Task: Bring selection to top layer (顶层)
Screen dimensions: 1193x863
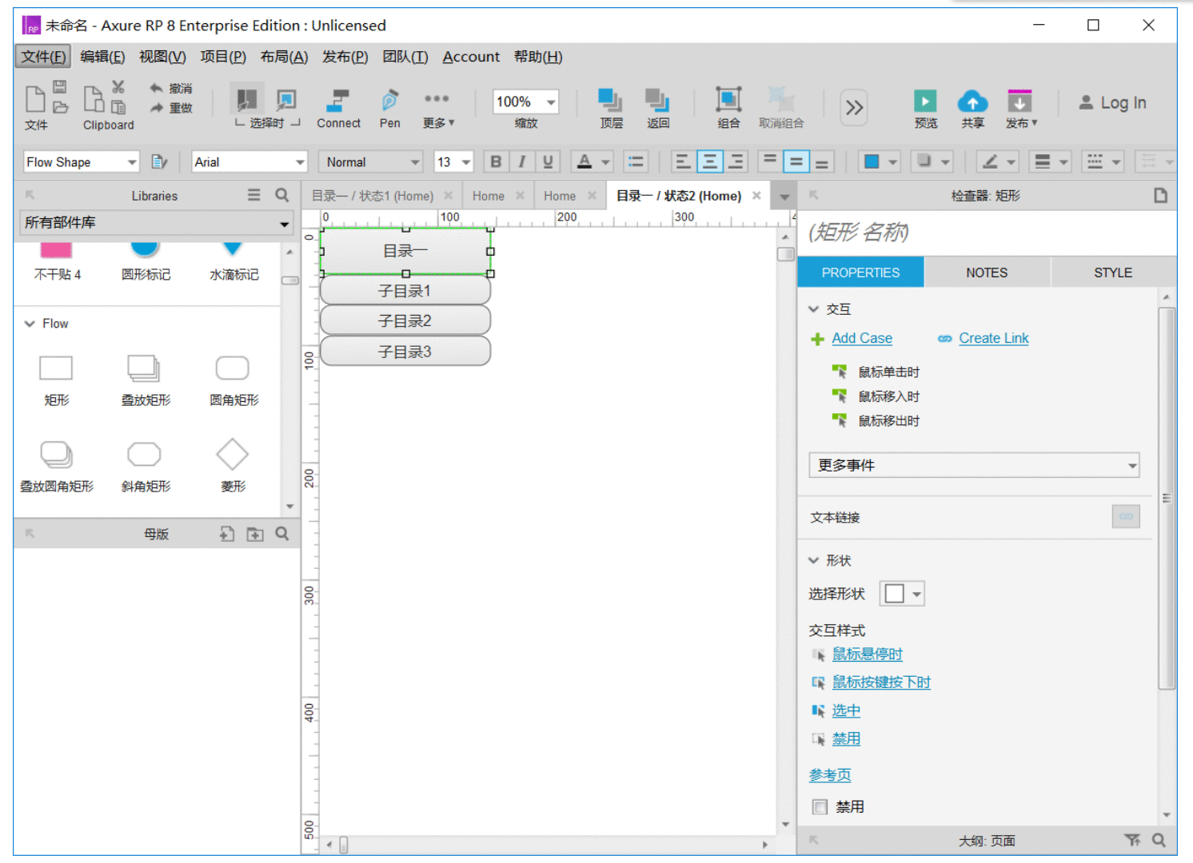Action: point(610,101)
